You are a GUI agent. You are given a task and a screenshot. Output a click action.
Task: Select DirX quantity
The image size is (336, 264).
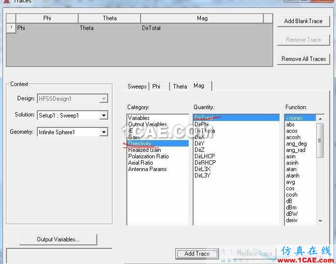[x=236, y=137]
